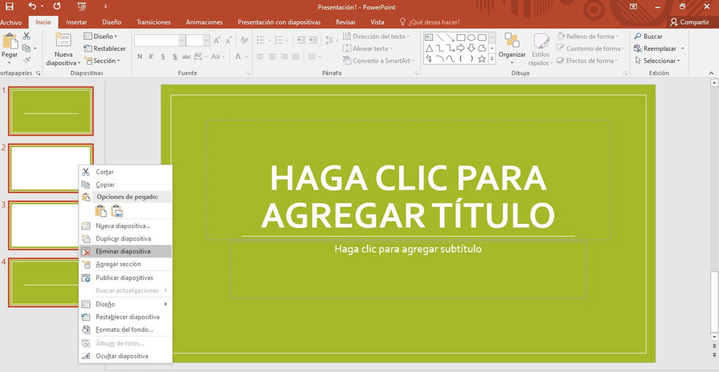Open the Alinear texto dropdown
719x372 pixels.
pos(368,49)
